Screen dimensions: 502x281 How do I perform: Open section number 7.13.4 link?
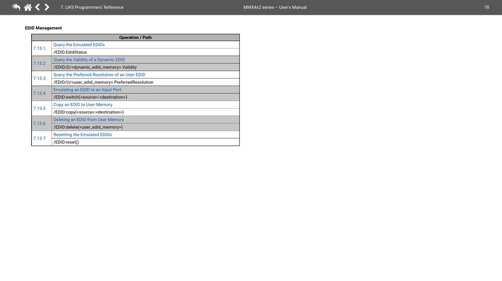[x=40, y=93]
